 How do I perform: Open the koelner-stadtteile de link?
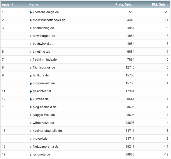(47, 131)
